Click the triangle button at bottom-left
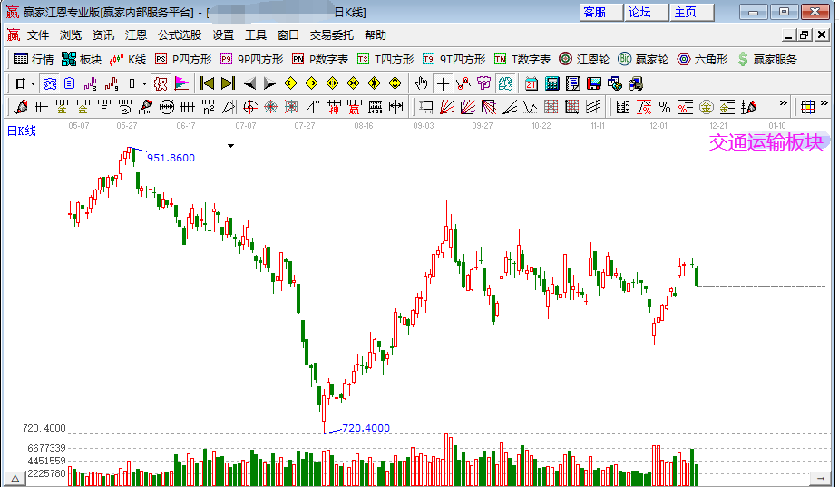Image resolution: width=839 pixels, height=487 pixels. 15,479
